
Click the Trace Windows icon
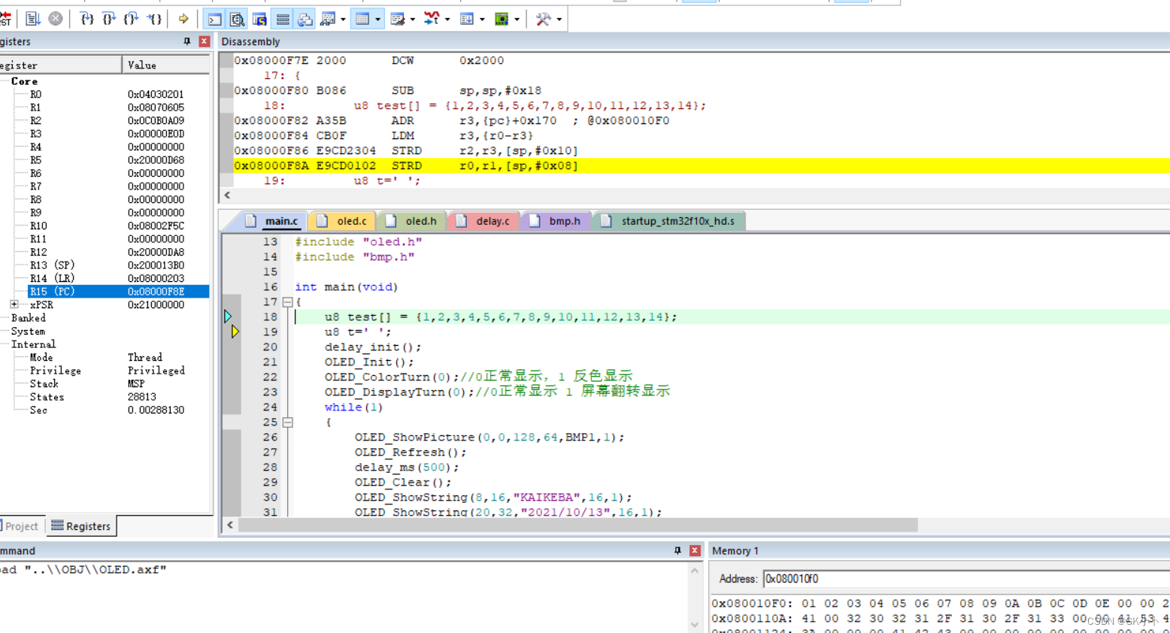click(x=467, y=19)
